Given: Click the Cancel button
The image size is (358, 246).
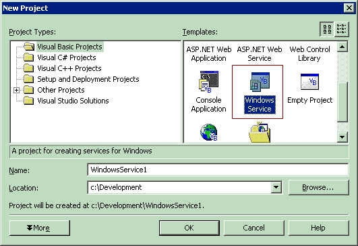Looking at the screenshot, I should point(254,228).
